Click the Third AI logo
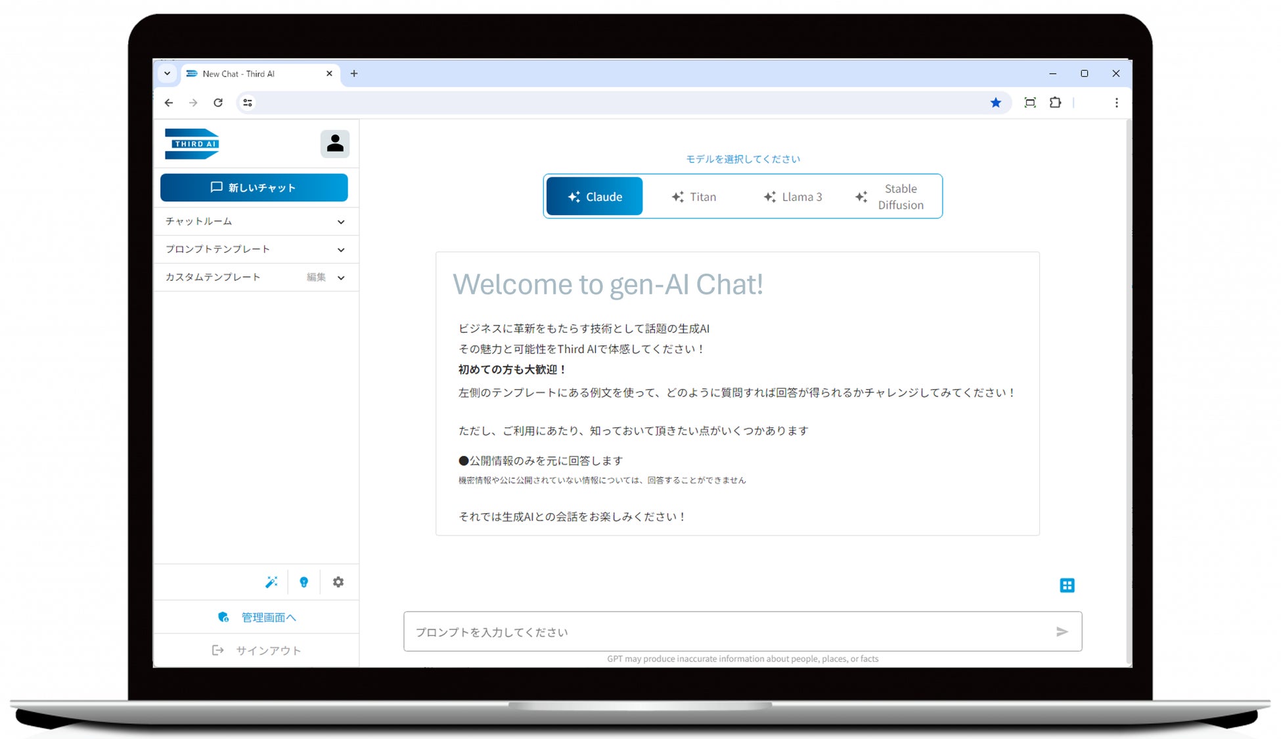This screenshot has width=1281, height=739. [192, 144]
